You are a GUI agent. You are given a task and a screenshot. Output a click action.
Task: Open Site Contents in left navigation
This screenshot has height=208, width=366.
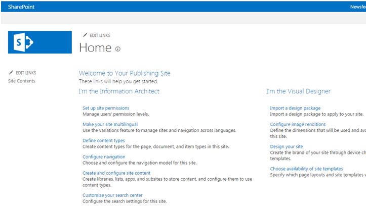22,81
